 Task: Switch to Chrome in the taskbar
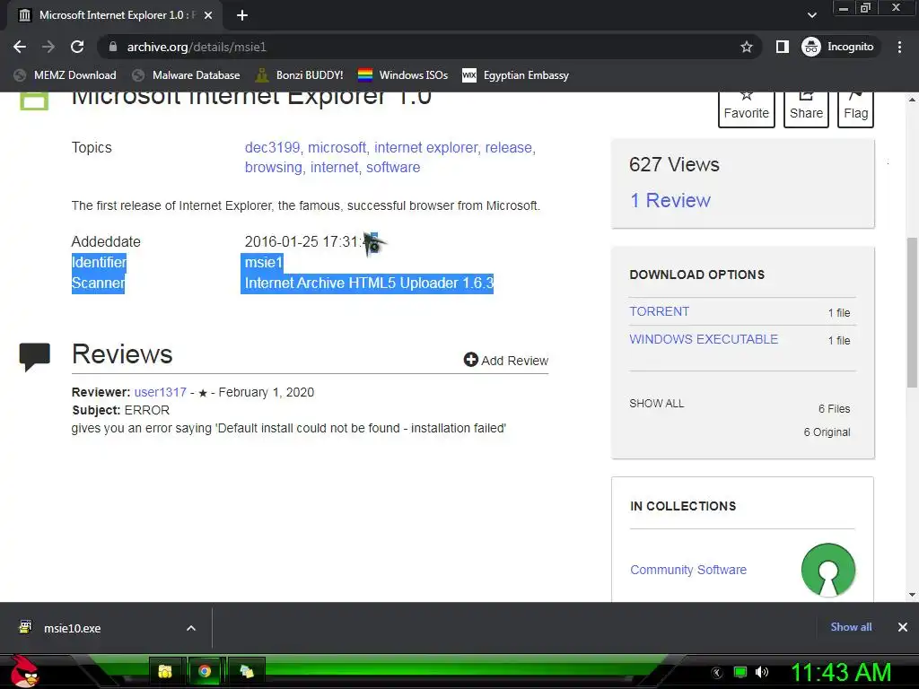pyautogui.click(x=205, y=671)
